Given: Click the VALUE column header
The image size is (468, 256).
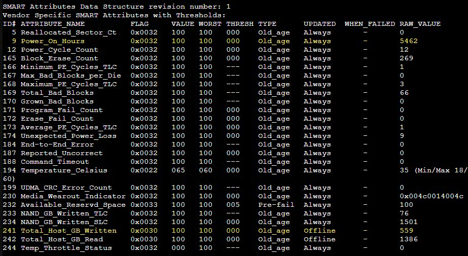Looking at the screenshot, I should point(183,24).
